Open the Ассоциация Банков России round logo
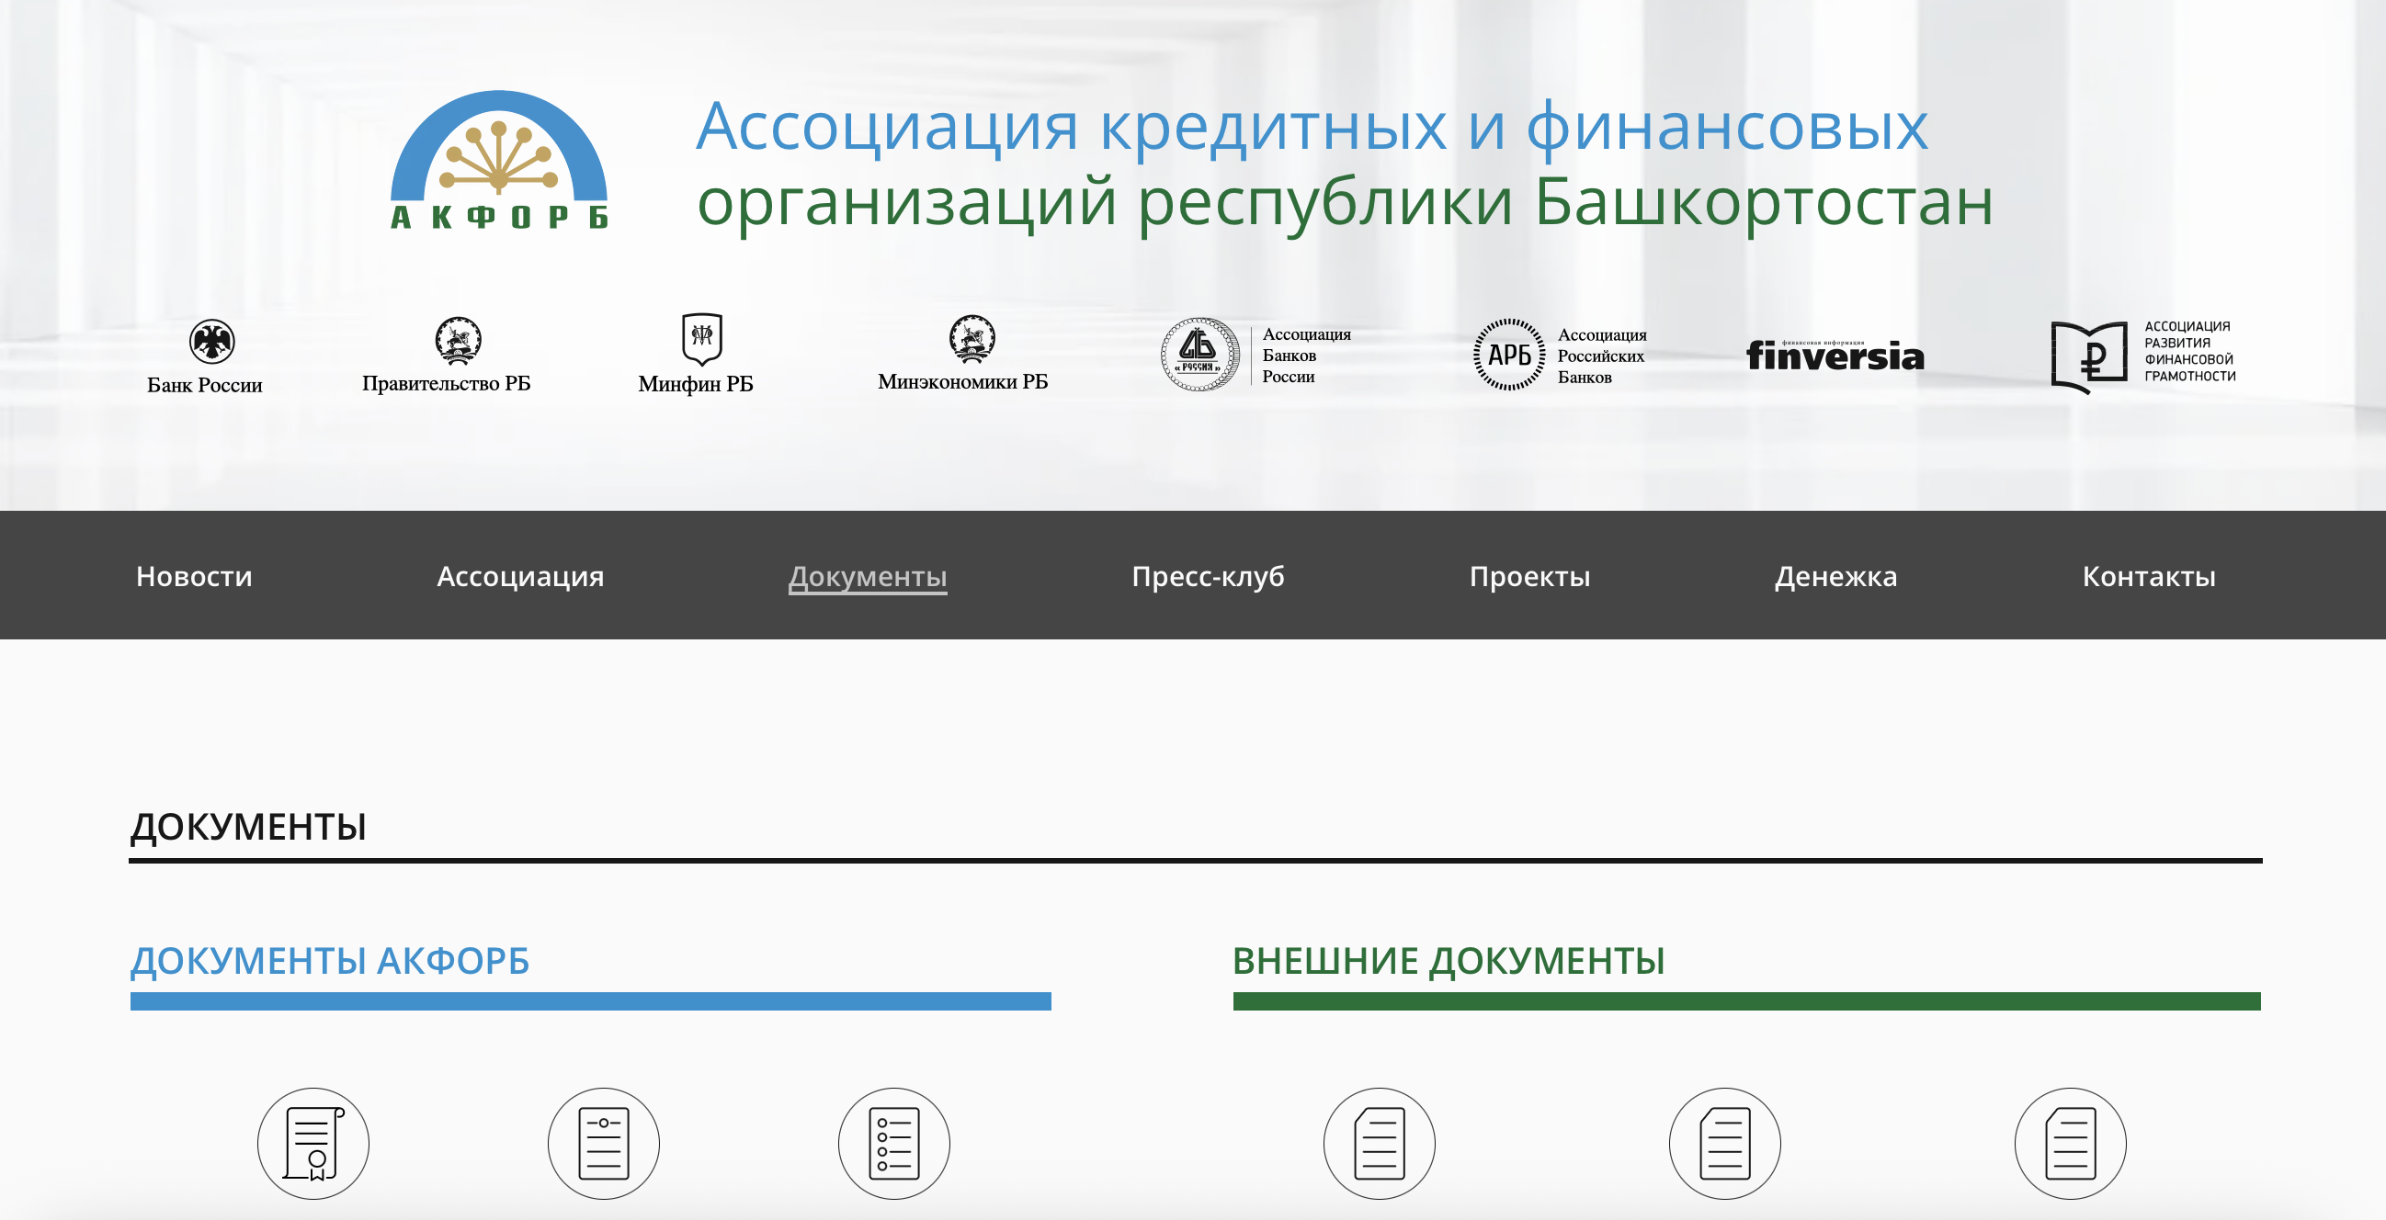2386x1220 pixels. (x=1199, y=355)
